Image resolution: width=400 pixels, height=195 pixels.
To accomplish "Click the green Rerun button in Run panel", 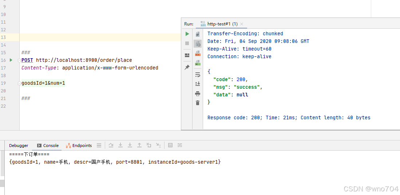I will tap(187, 33).
